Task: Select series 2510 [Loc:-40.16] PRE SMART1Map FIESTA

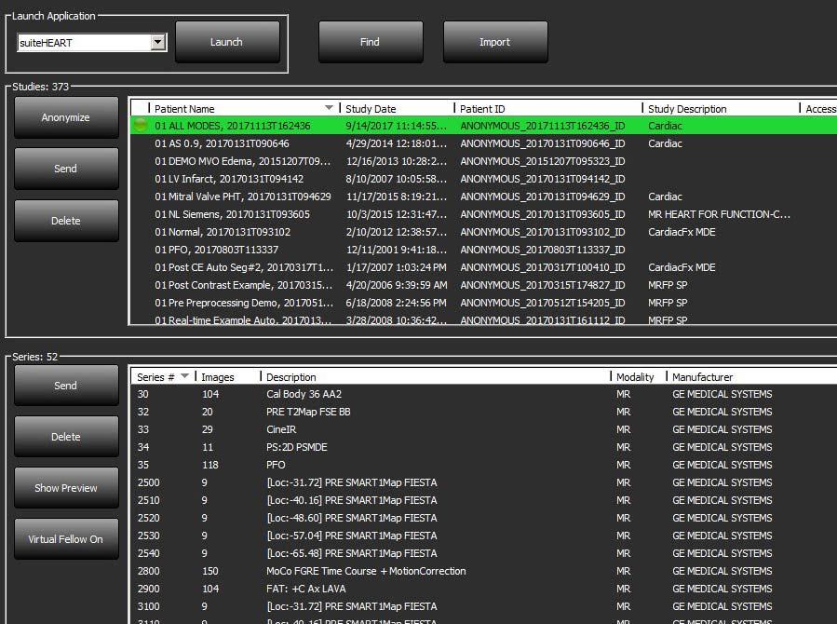Action: [x=483, y=500]
